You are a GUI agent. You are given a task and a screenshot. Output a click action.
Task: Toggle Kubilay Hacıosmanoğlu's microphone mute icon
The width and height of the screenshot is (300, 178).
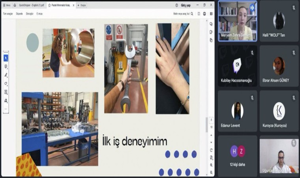(252, 53)
